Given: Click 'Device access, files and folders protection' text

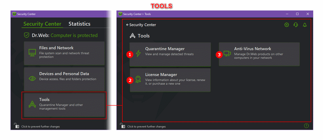Looking at the screenshot, I should [68, 79].
